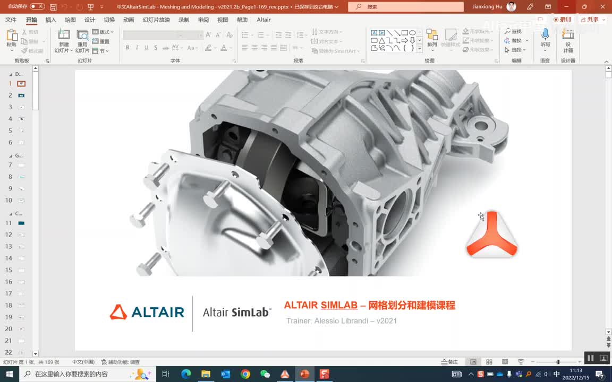This screenshot has height=382, width=612.
Task: Toggle Bold formatting (B)
Action: [127, 48]
